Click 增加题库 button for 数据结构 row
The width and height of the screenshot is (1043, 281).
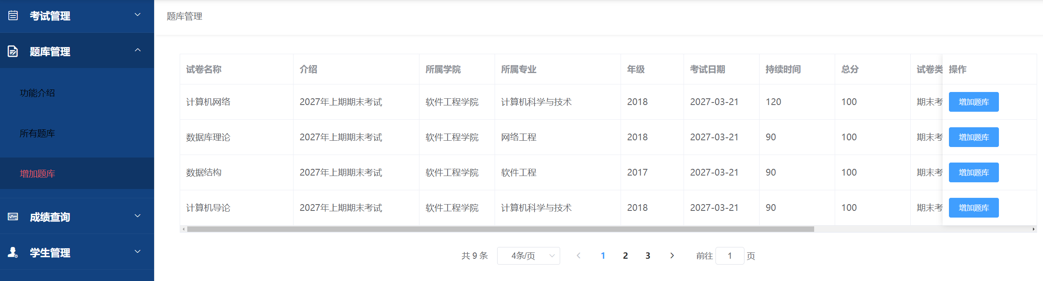click(973, 173)
